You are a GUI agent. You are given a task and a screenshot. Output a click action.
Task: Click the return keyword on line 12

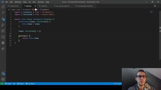[25, 38]
